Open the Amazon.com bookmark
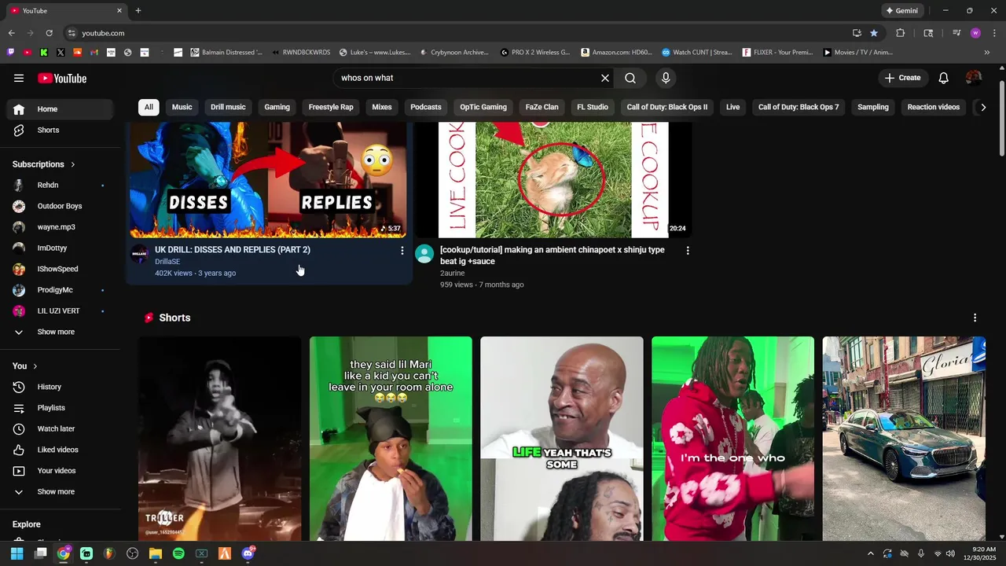1006x566 pixels. 617,53
